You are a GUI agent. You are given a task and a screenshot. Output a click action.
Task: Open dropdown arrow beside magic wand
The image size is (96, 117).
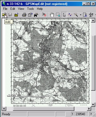pos(81,15)
